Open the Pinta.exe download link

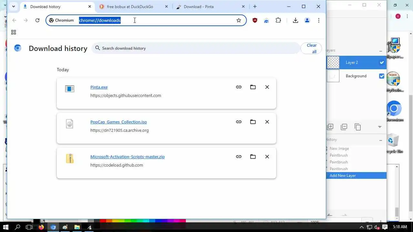point(99,87)
